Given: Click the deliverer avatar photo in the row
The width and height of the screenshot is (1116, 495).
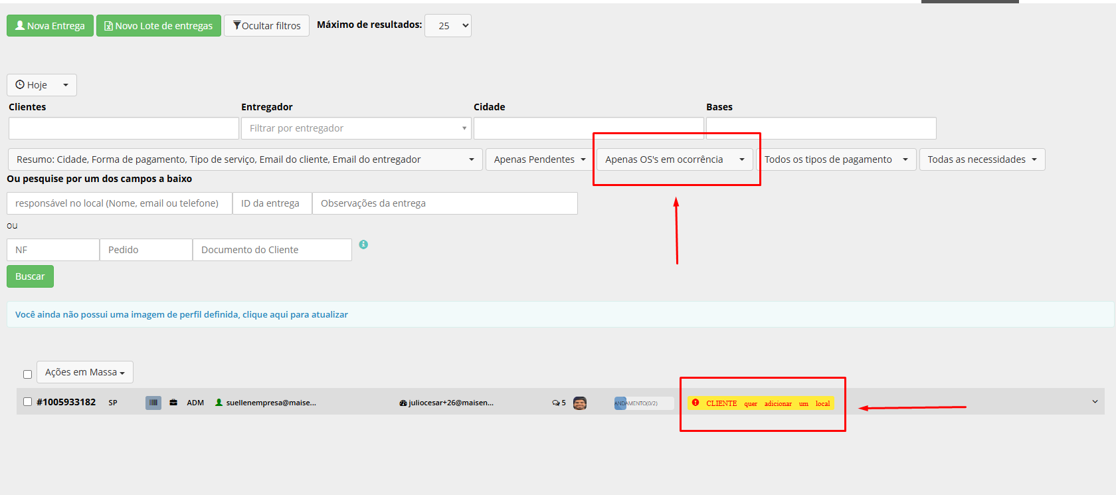Looking at the screenshot, I should coord(580,403).
